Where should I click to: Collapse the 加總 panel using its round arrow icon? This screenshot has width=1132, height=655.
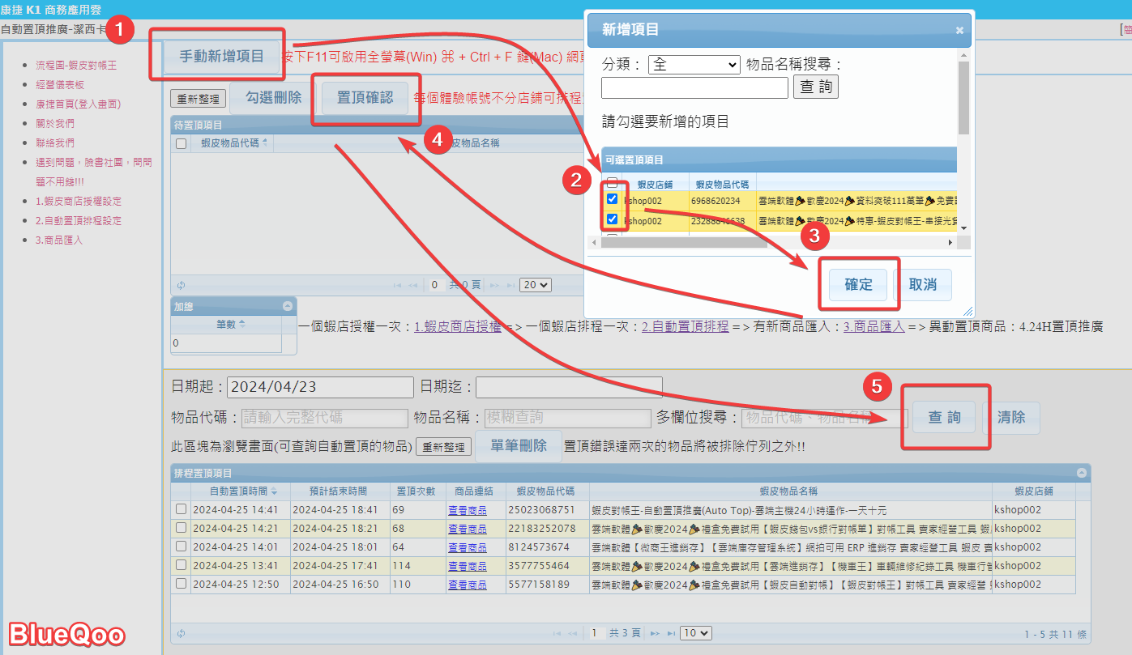(287, 306)
